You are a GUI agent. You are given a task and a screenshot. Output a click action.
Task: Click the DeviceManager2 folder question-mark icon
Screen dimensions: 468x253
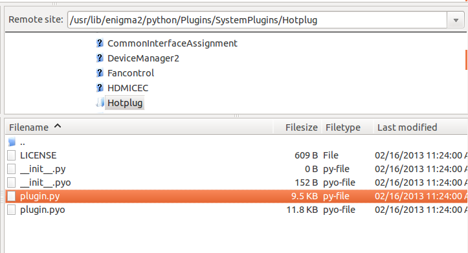tap(100, 58)
